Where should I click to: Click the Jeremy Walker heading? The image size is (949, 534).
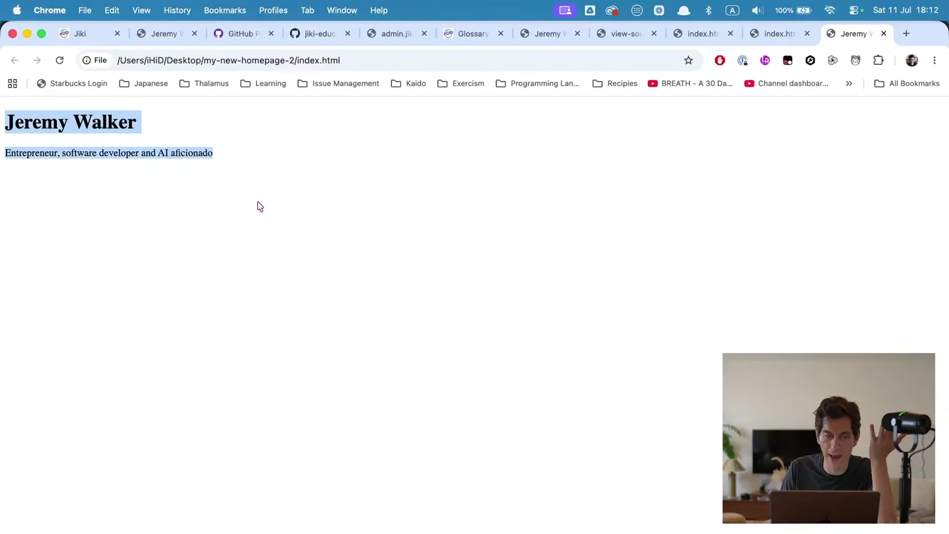(x=71, y=122)
